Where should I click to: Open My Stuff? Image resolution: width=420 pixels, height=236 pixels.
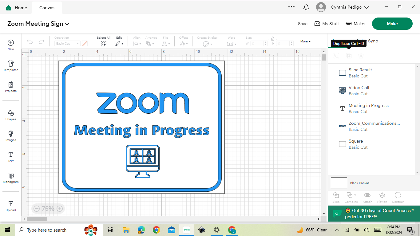coord(327,24)
